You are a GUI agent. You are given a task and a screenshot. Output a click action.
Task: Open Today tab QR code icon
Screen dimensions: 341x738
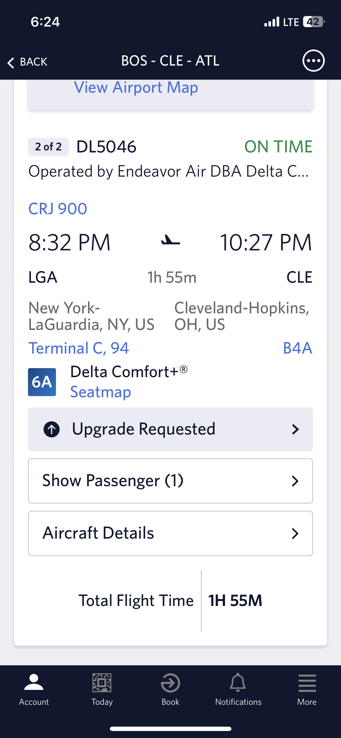tap(102, 683)
